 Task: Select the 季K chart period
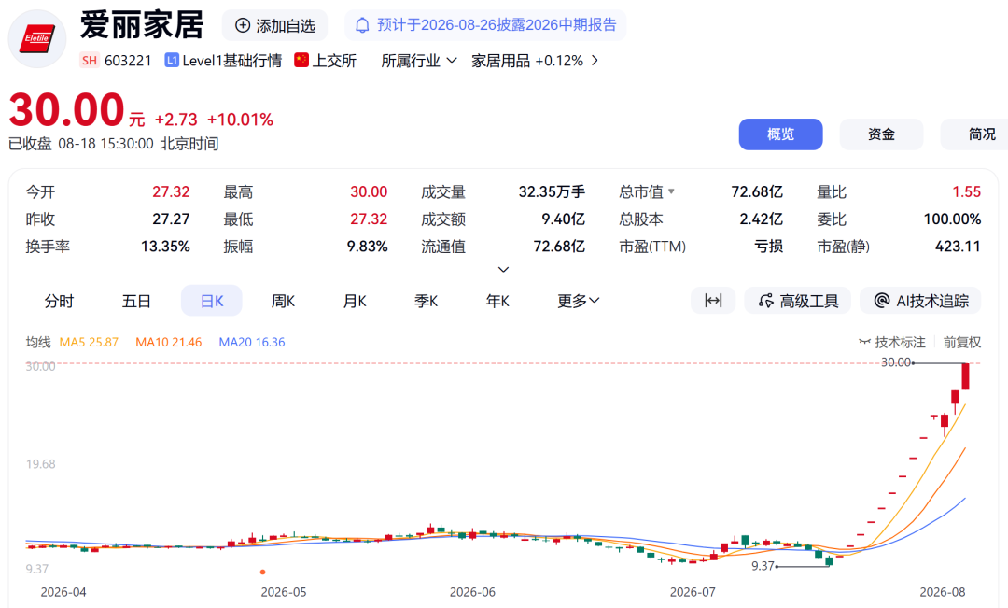coord(426,301)
